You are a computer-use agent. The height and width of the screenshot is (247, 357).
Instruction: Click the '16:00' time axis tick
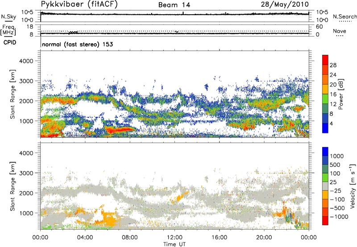coord(219,238)
